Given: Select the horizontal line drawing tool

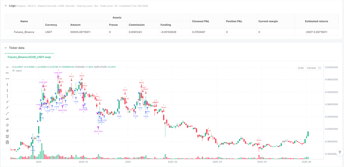Looking at the screenshot, I should click(7, 67).
